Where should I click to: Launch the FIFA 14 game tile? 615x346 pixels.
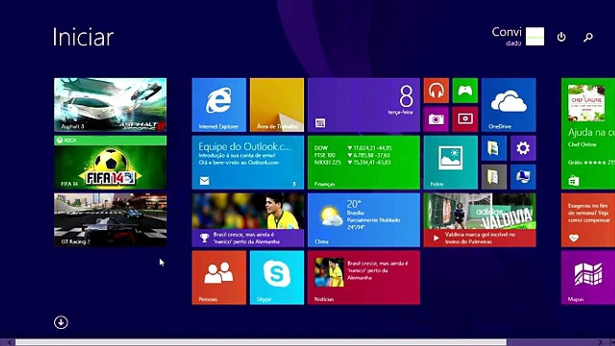111,162
